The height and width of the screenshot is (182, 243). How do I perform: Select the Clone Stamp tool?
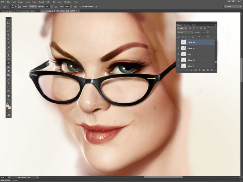[9, 55]
